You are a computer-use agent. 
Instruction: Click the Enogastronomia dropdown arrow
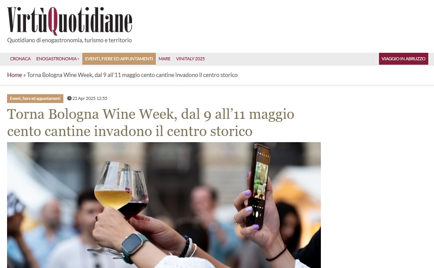[x=78, y=59]
